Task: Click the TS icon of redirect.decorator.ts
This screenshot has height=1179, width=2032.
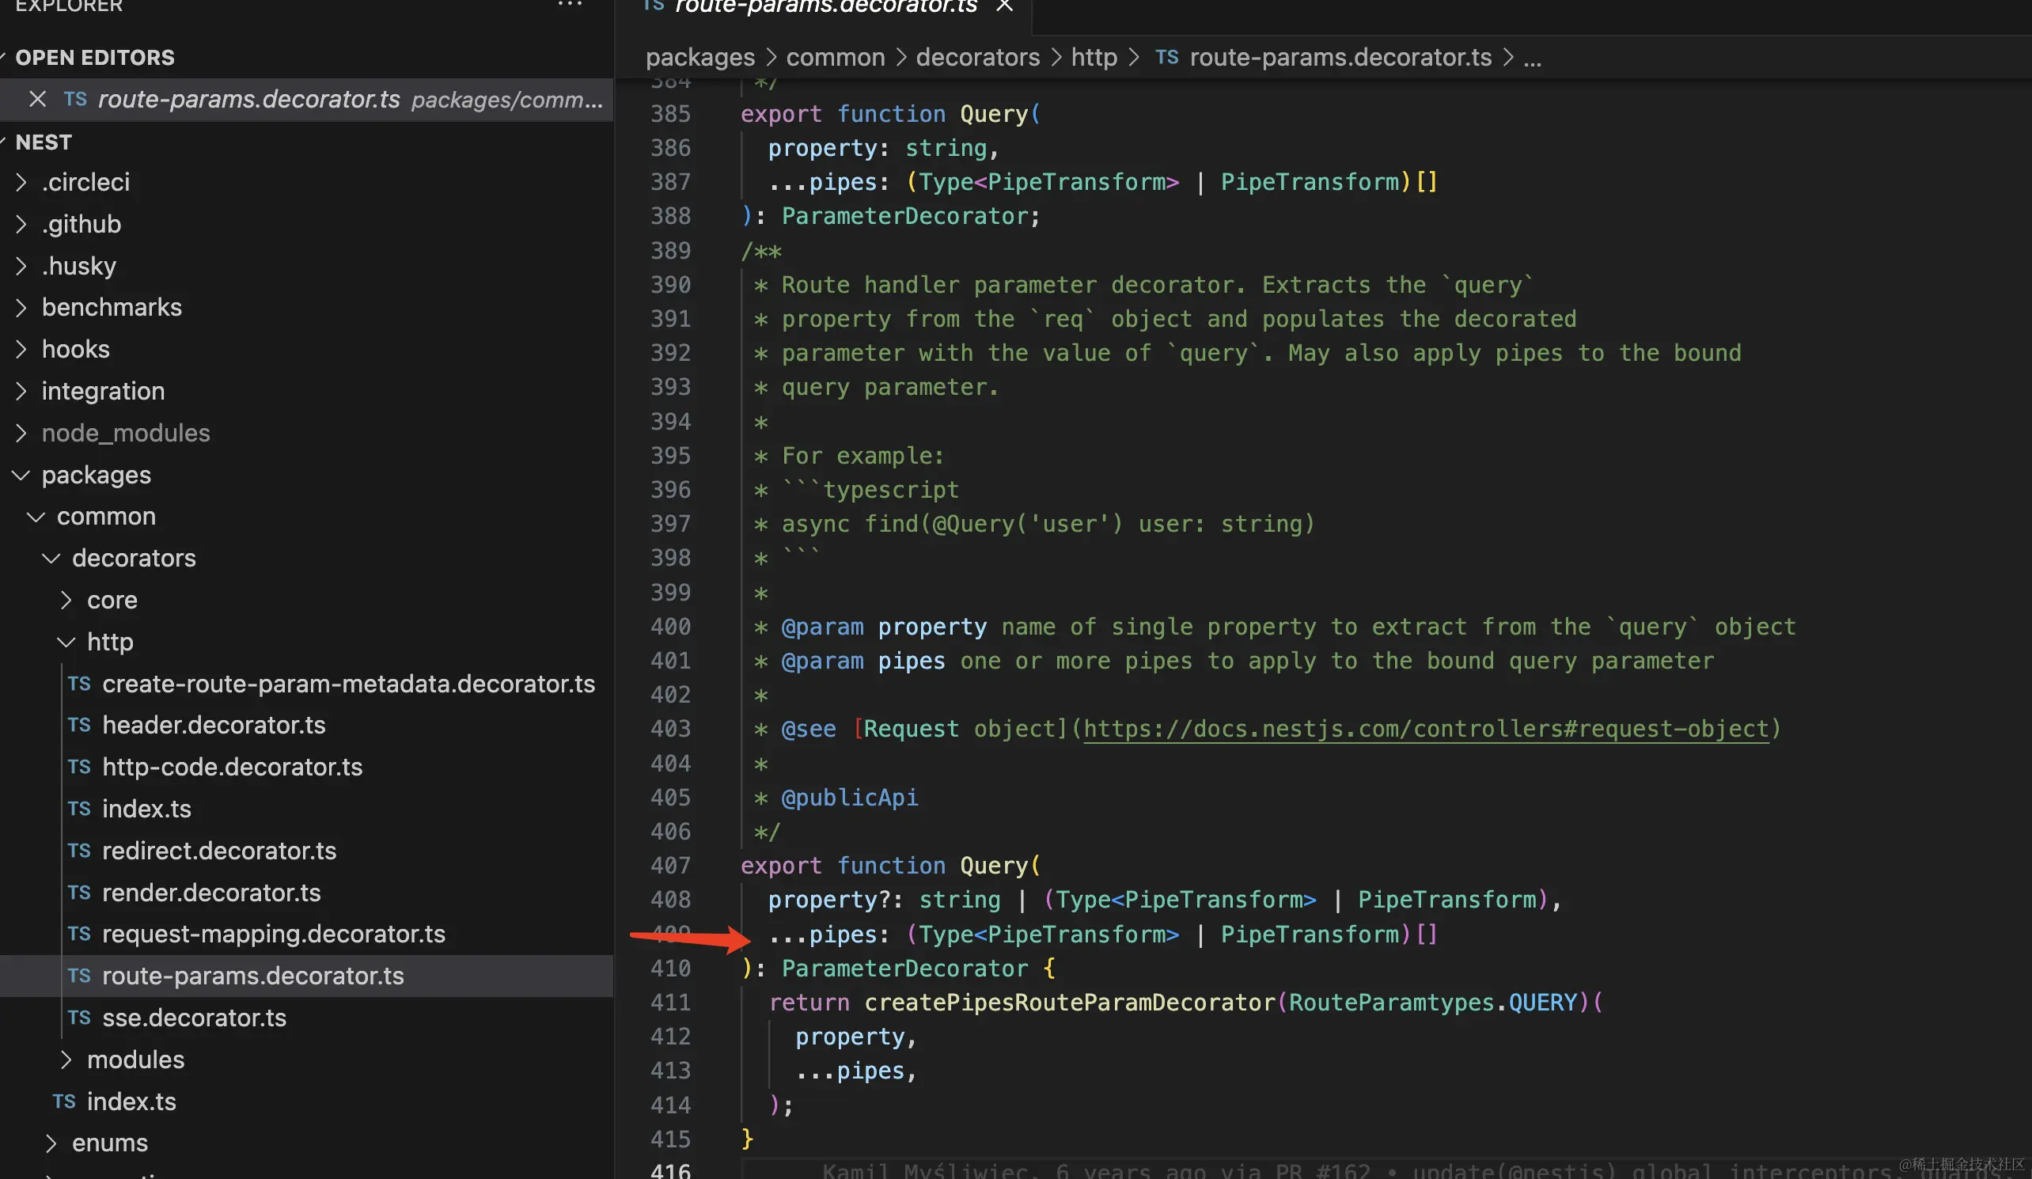Action: [79, 851]
